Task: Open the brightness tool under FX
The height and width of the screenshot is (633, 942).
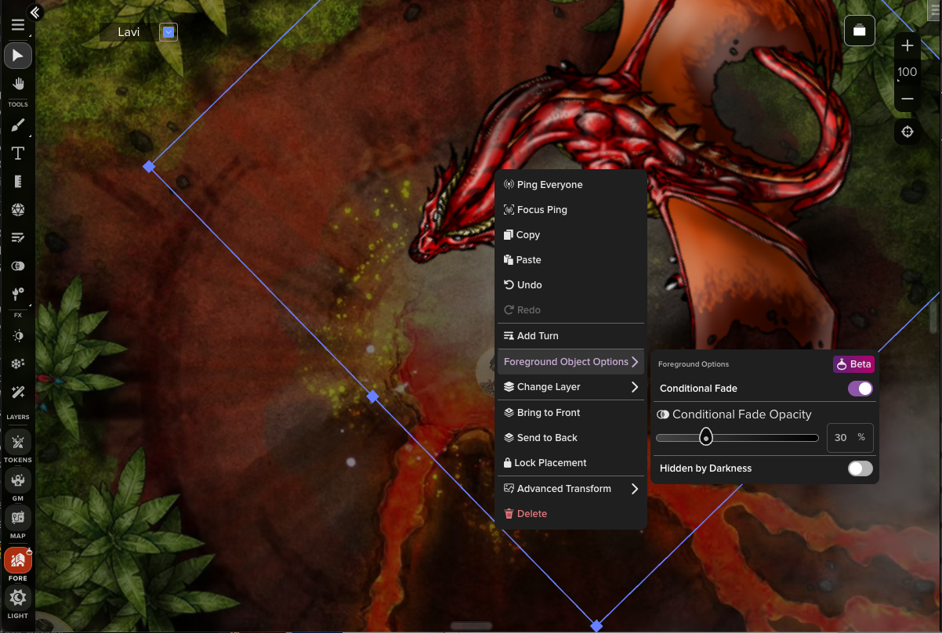Action: point(17,335)
